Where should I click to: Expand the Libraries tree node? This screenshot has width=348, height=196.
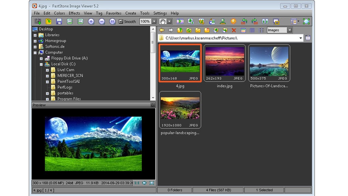click(35, 35)
